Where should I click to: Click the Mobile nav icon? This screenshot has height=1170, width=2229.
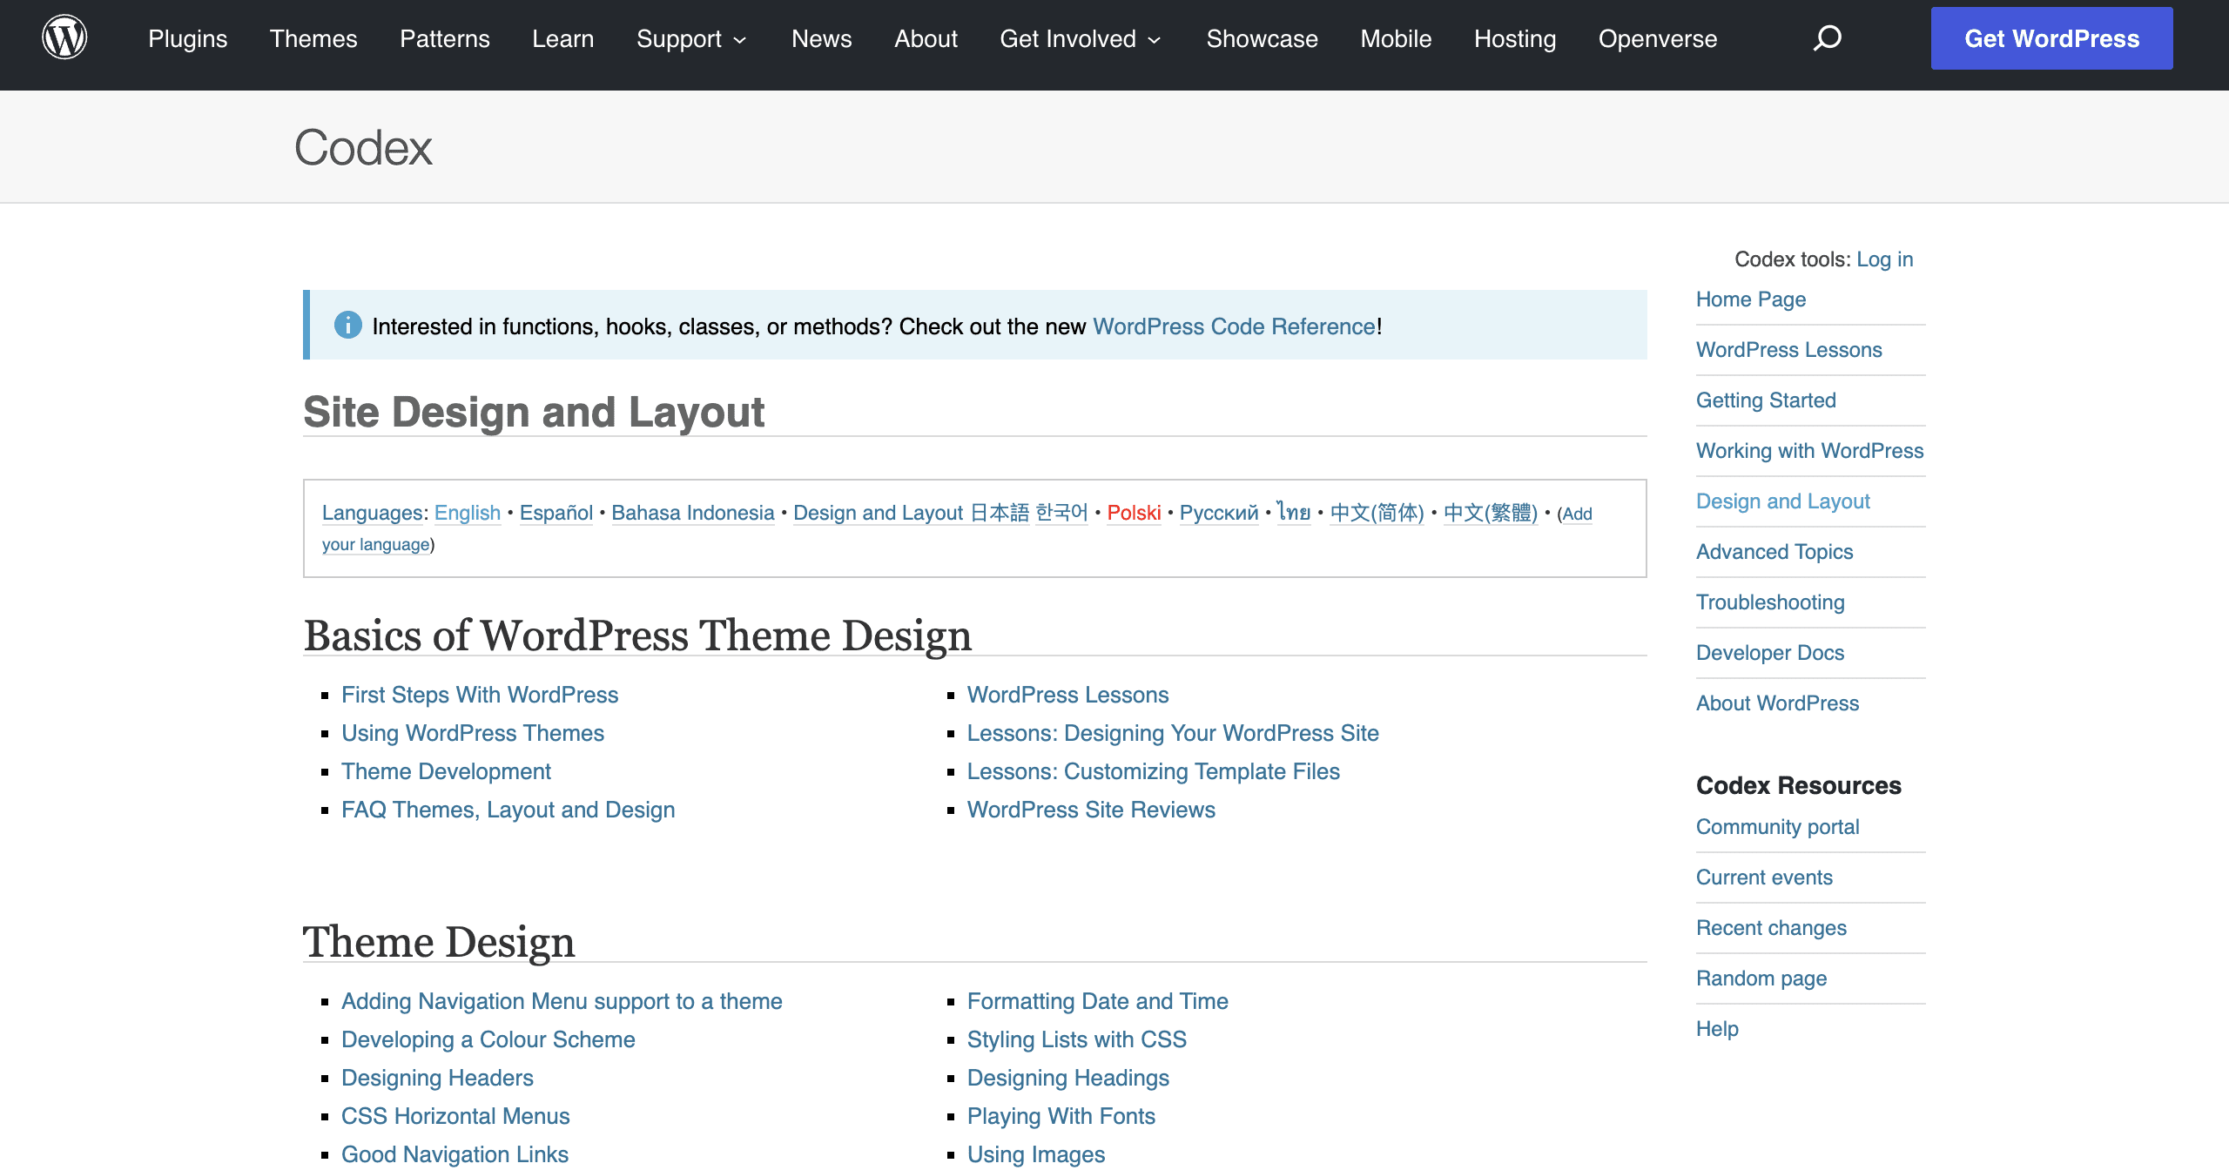pyautogui.click(x=1393, y=38)
